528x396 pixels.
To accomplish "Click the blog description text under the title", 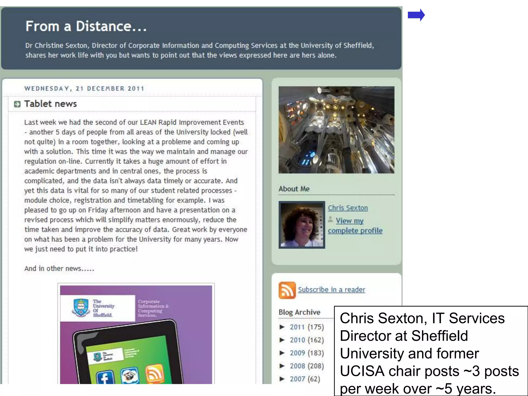I will pos(200,50).
